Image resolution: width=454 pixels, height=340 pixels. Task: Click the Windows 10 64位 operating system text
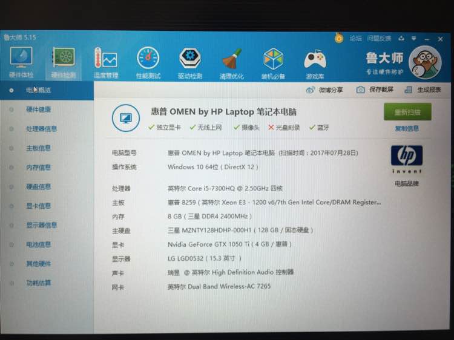[213, 167]
